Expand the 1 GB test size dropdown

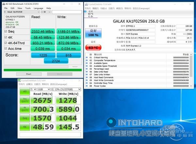[x=46, y=12]
